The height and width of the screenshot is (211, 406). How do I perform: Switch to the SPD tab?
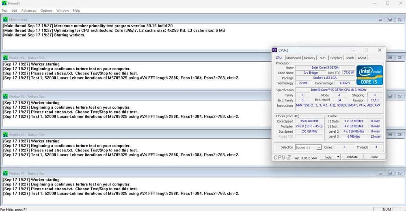(x=323, y=58)
